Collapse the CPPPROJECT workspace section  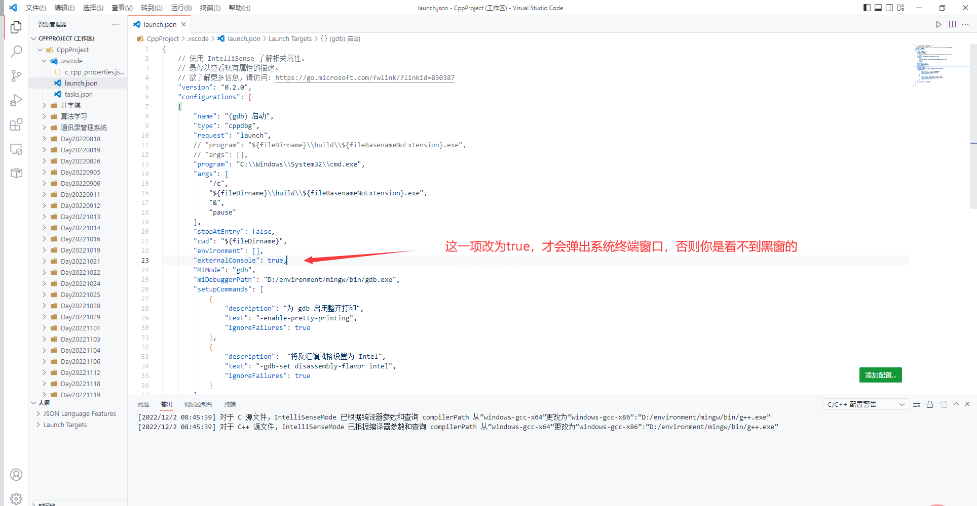pyautogui.click(x=78, y=38)
